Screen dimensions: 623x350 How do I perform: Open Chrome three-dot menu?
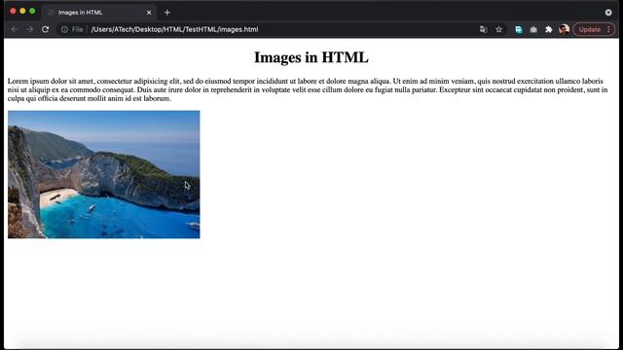(x=608, y=29)
